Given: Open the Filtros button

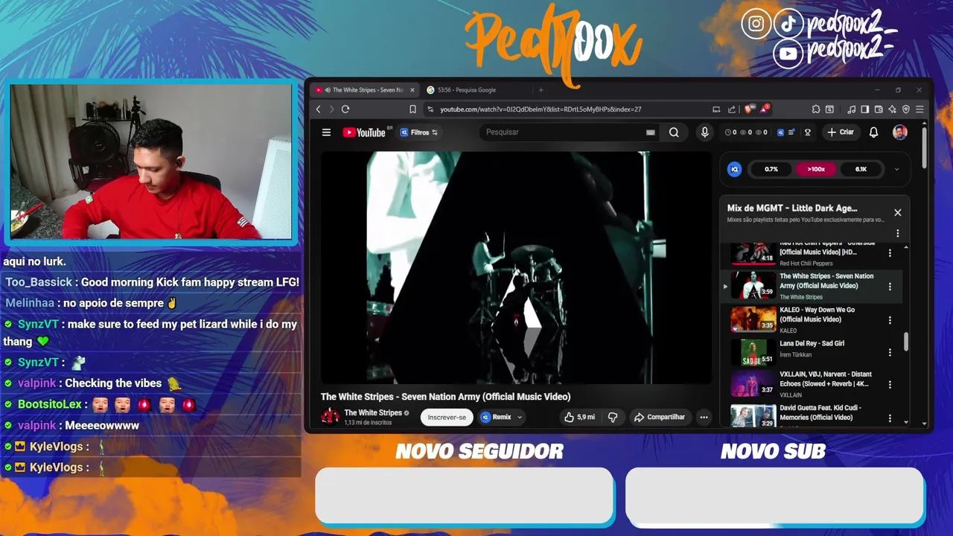Looking at the screenshot, I should [x=419, y=132].
